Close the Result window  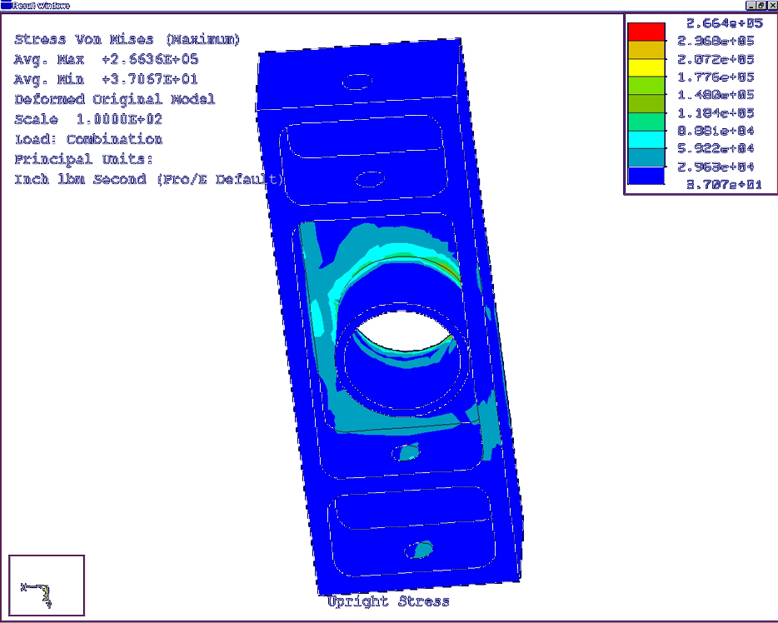771,5
